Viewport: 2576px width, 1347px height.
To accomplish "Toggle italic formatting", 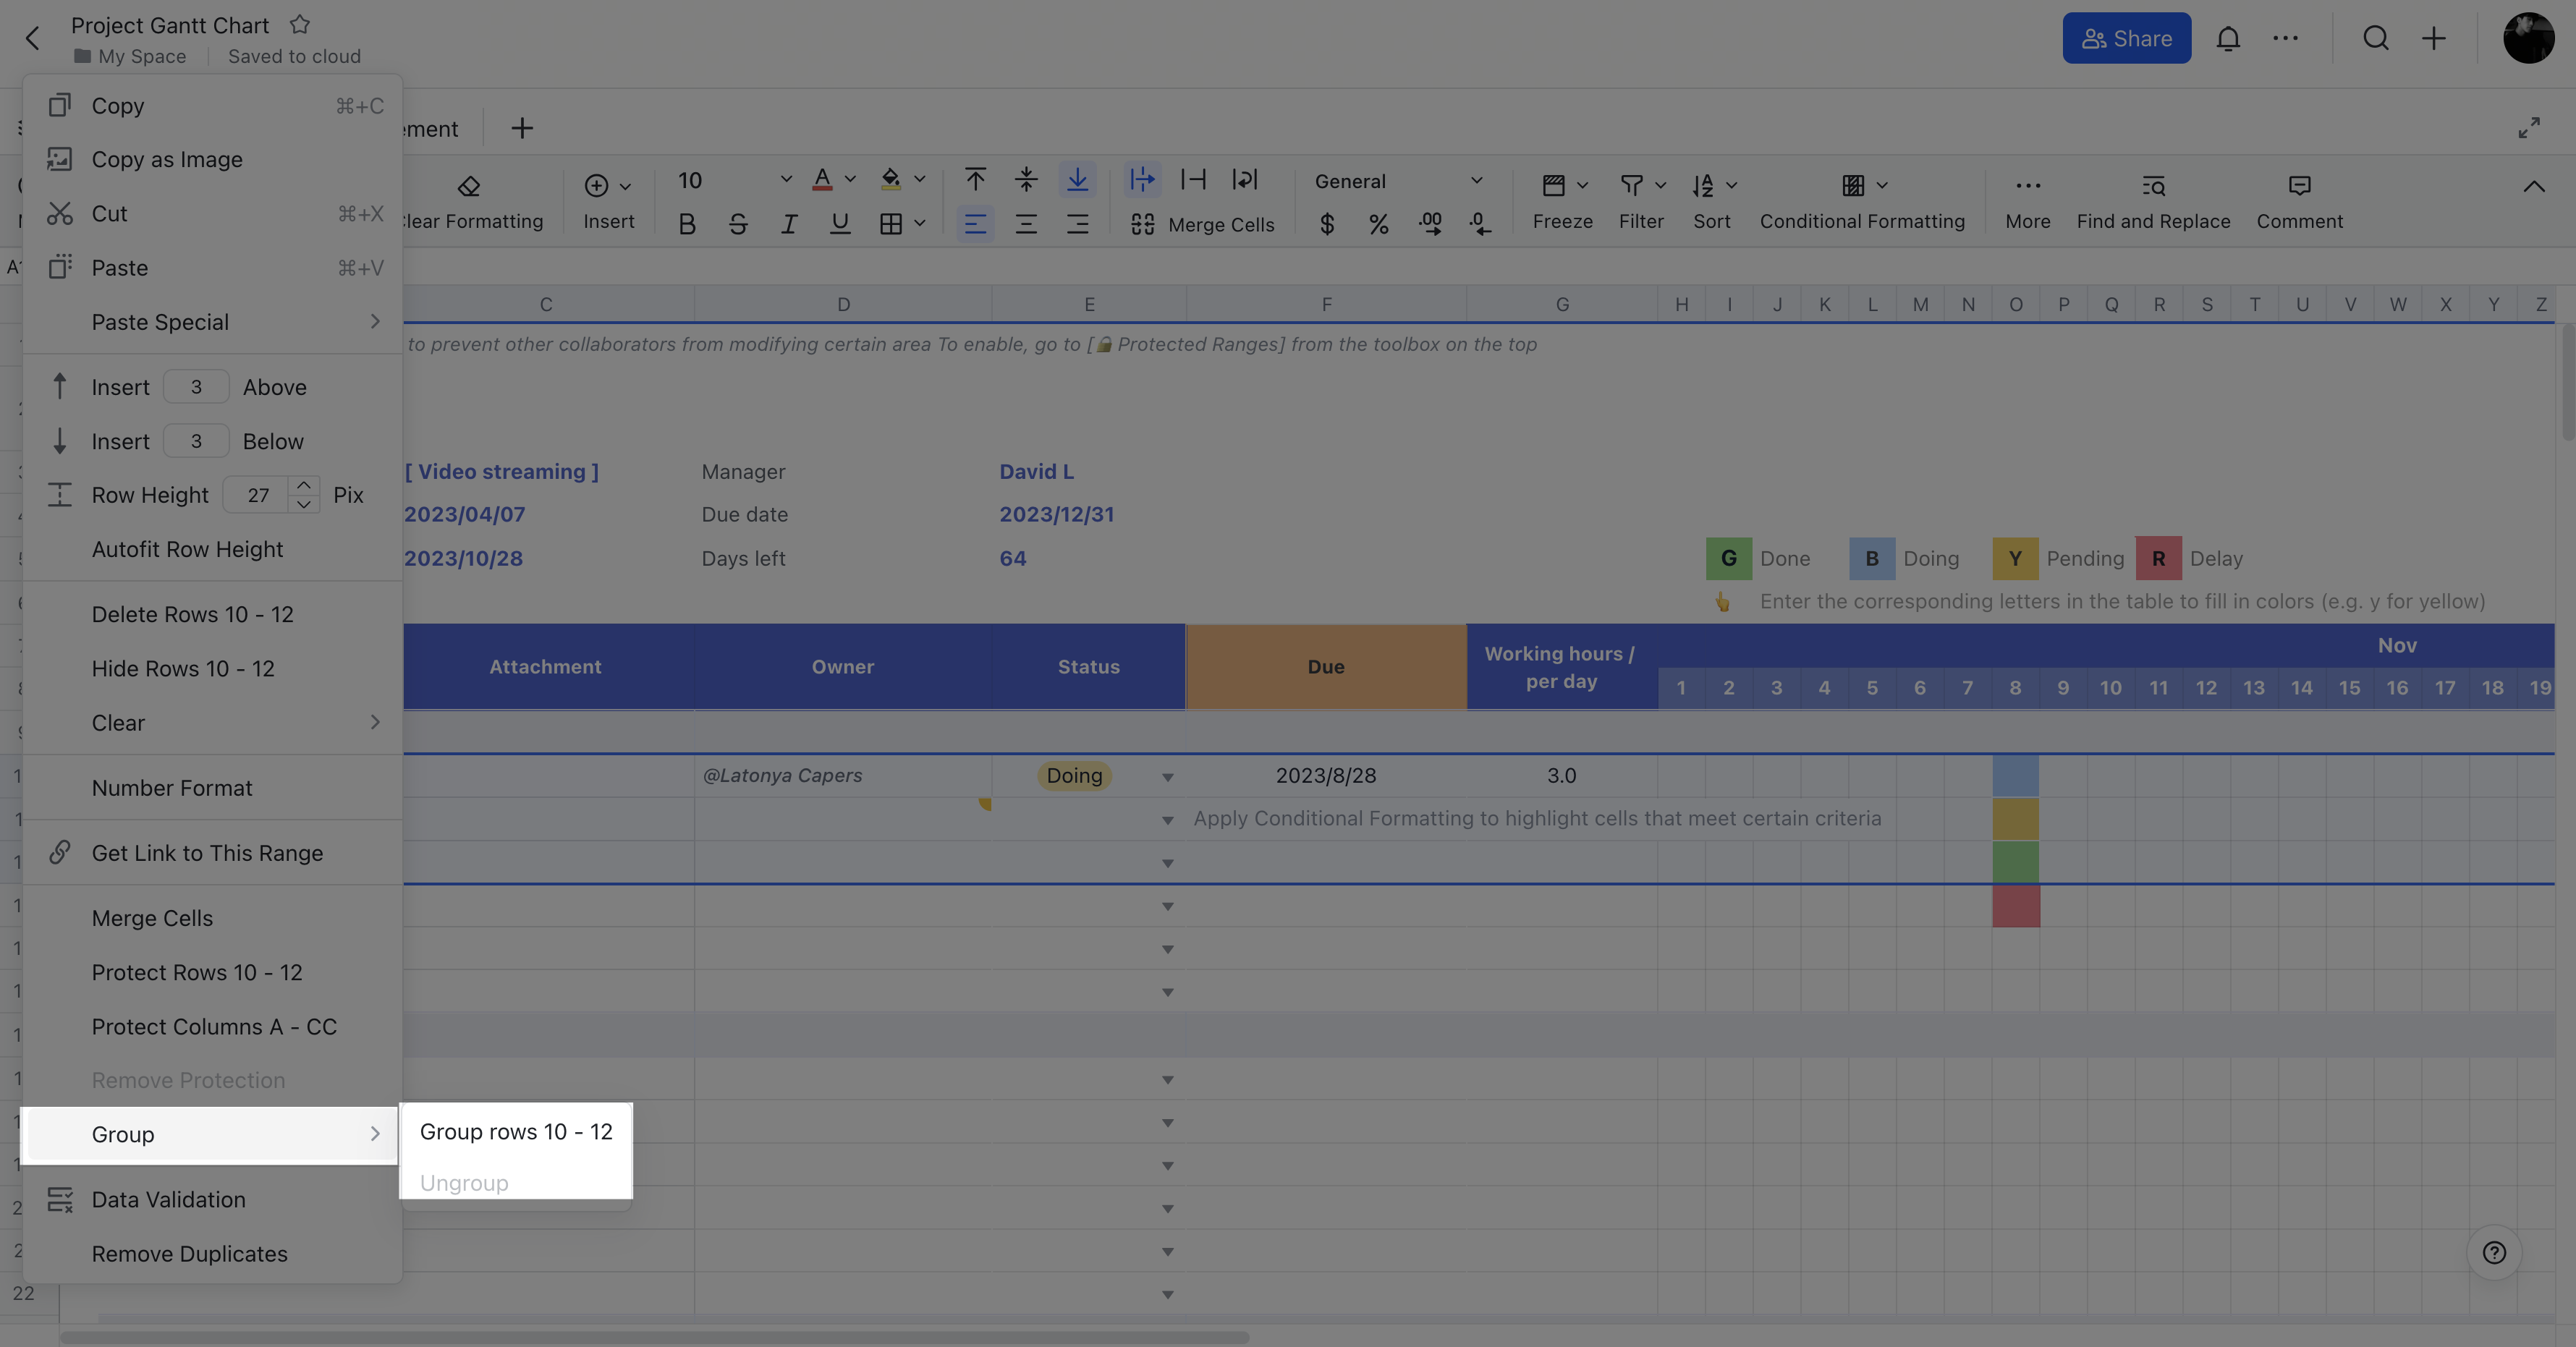I will coord(789,224).
